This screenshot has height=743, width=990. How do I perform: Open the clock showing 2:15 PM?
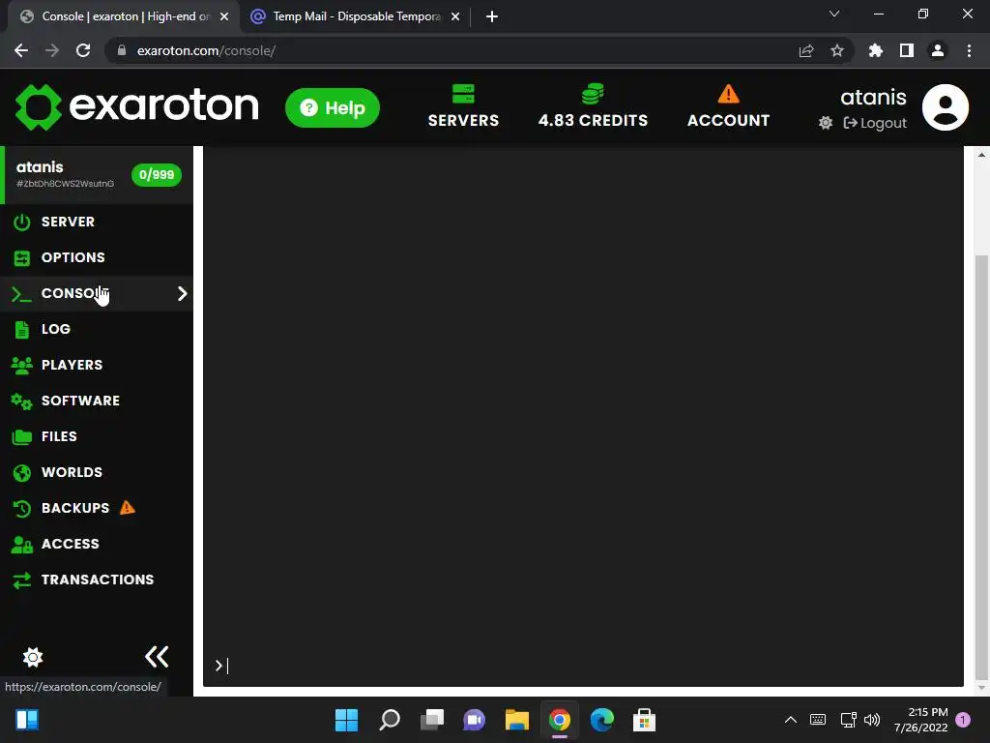pos(920,720)
